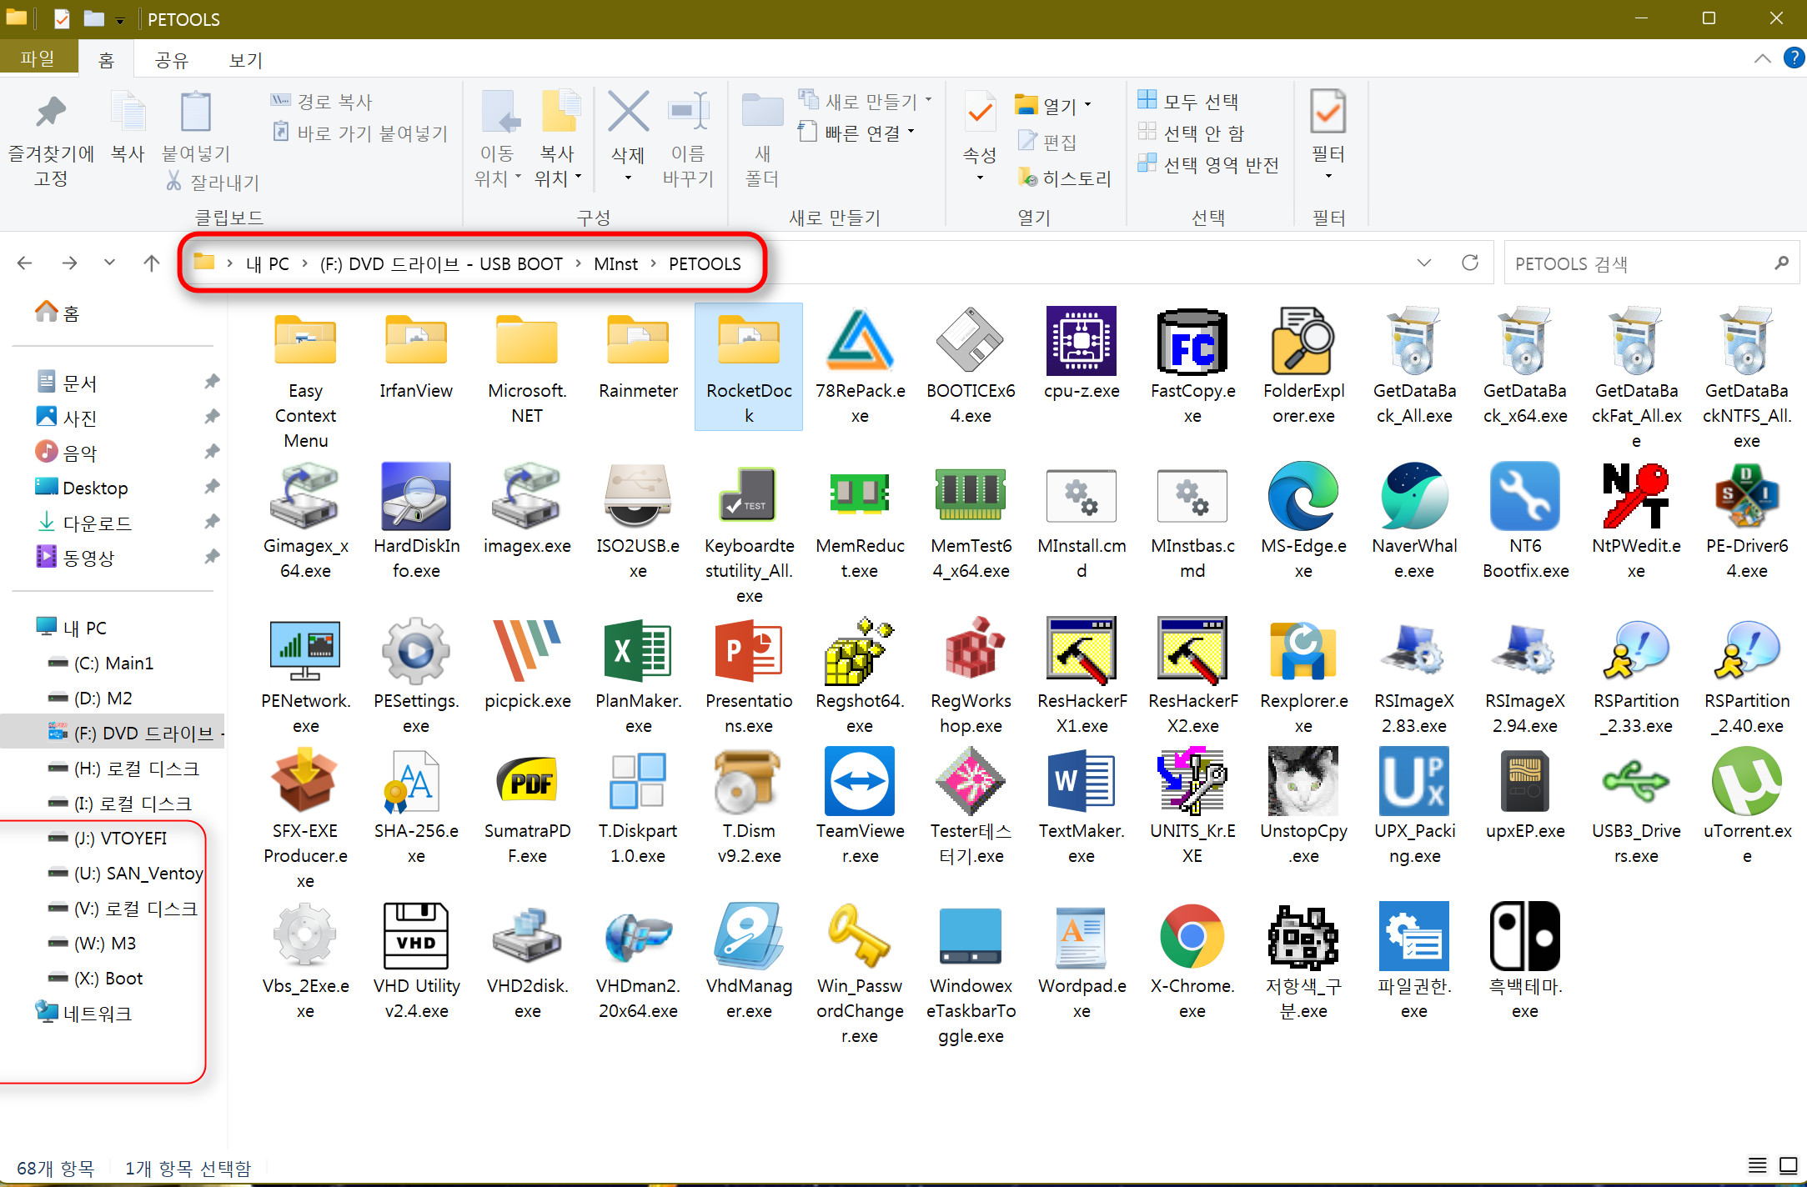Click 내 PC in the address breadcrumb

(x=268, y=263)
